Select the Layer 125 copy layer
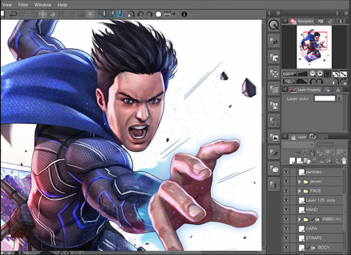 320,200
